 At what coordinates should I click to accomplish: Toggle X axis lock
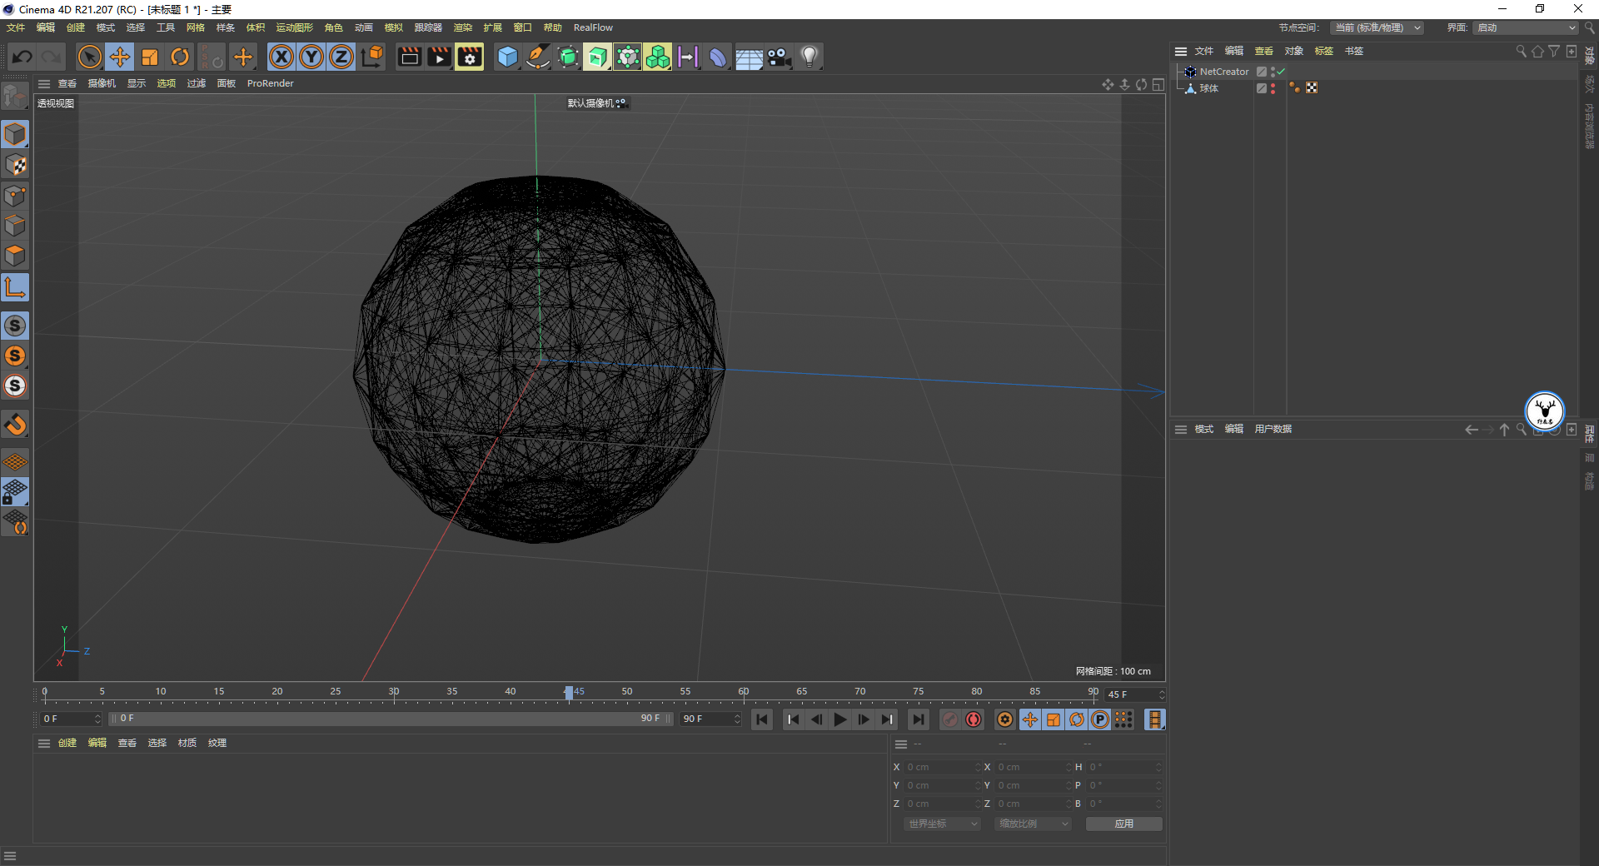(281, 57)
